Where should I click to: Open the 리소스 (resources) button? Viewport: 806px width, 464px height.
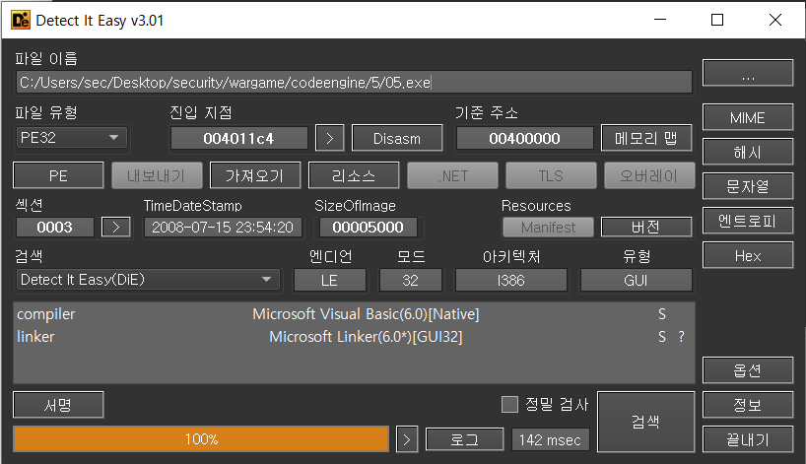pyautogui.click(x=354, y=175)
